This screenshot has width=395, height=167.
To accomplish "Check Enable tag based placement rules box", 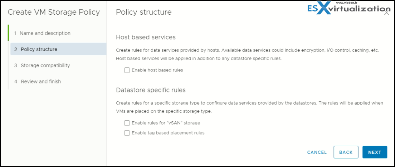I will click(x=127, y=133).
